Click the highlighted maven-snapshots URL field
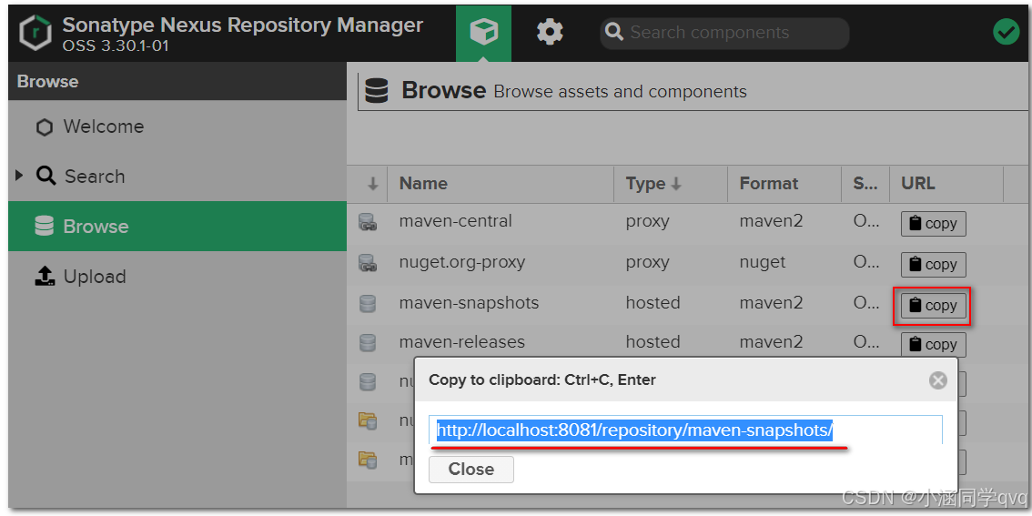 (686, 430)
